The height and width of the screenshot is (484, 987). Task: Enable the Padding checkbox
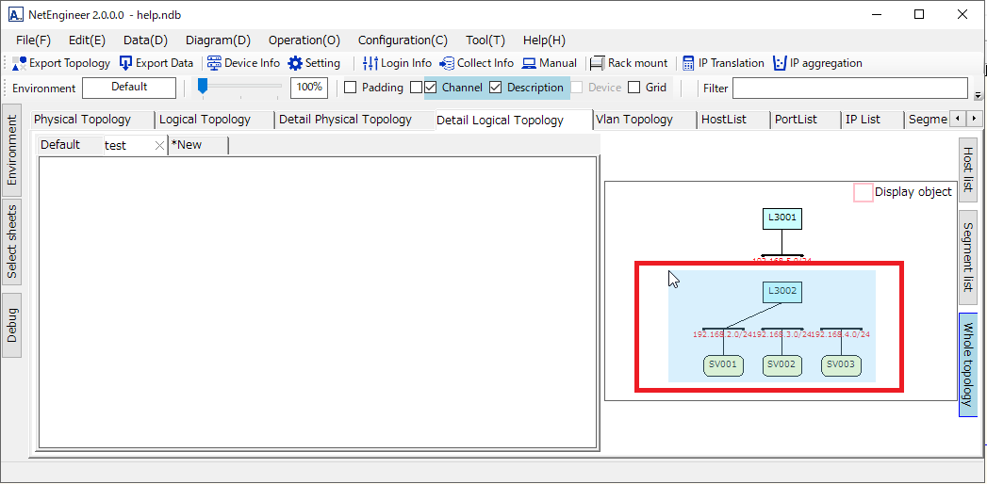coord(351,88)
